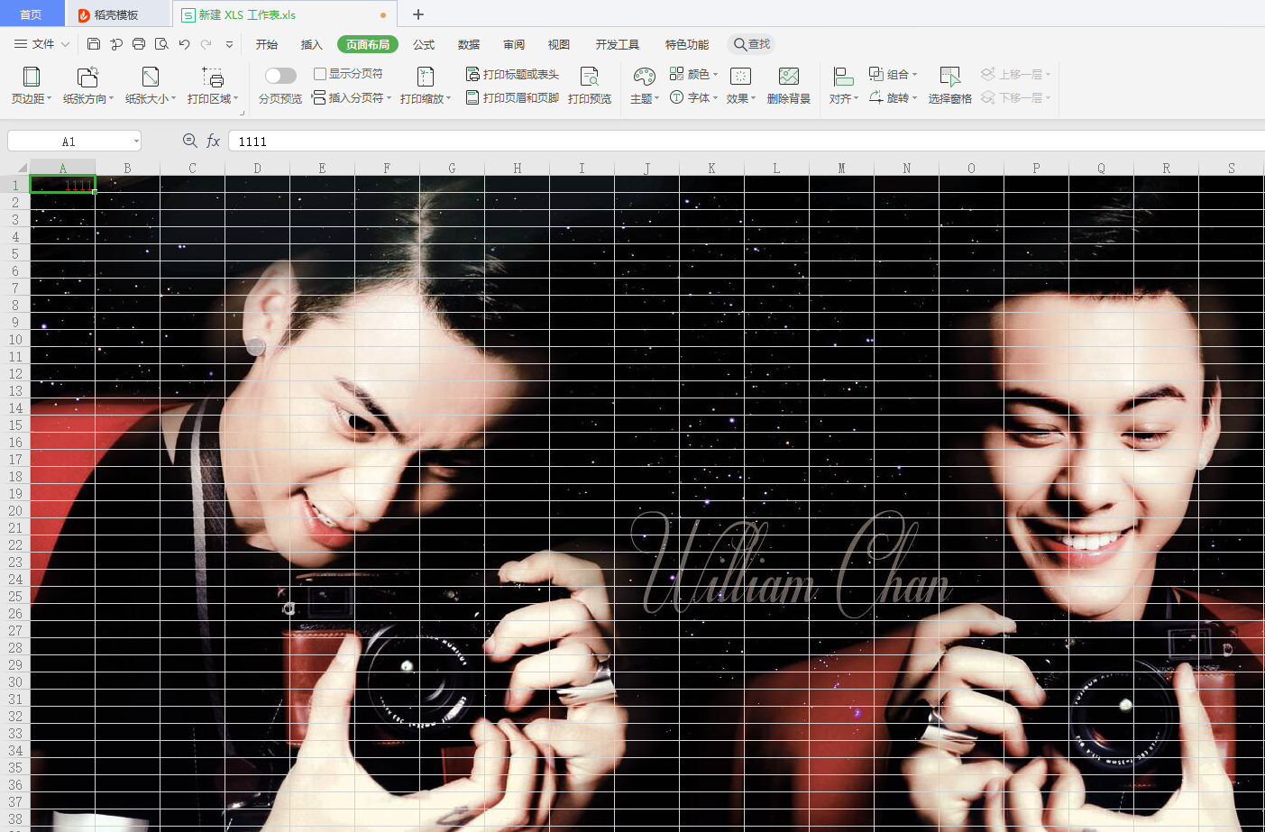Click the name box showing A1
Image resolution: width=1265 pixels, height=832 pixels.
coord(69,142)
